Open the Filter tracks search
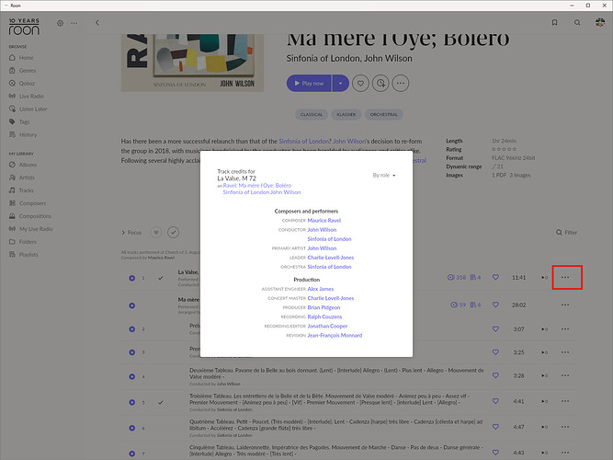Viewport: 613px width, 460px height. pyautogui.click(x=566, y=233)
